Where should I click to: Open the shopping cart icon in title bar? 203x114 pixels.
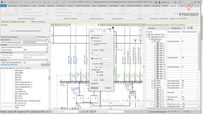click(175, 2)
